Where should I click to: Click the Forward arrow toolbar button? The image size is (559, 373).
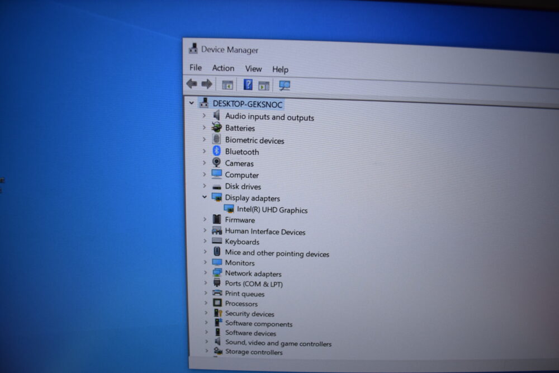tap(207, 84)
